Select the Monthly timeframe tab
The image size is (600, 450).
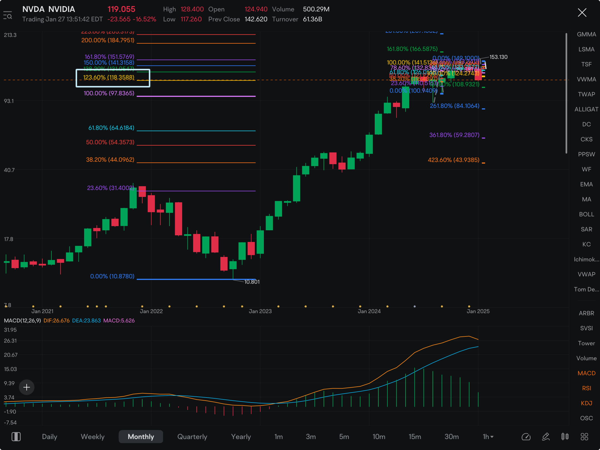[141, 437]
